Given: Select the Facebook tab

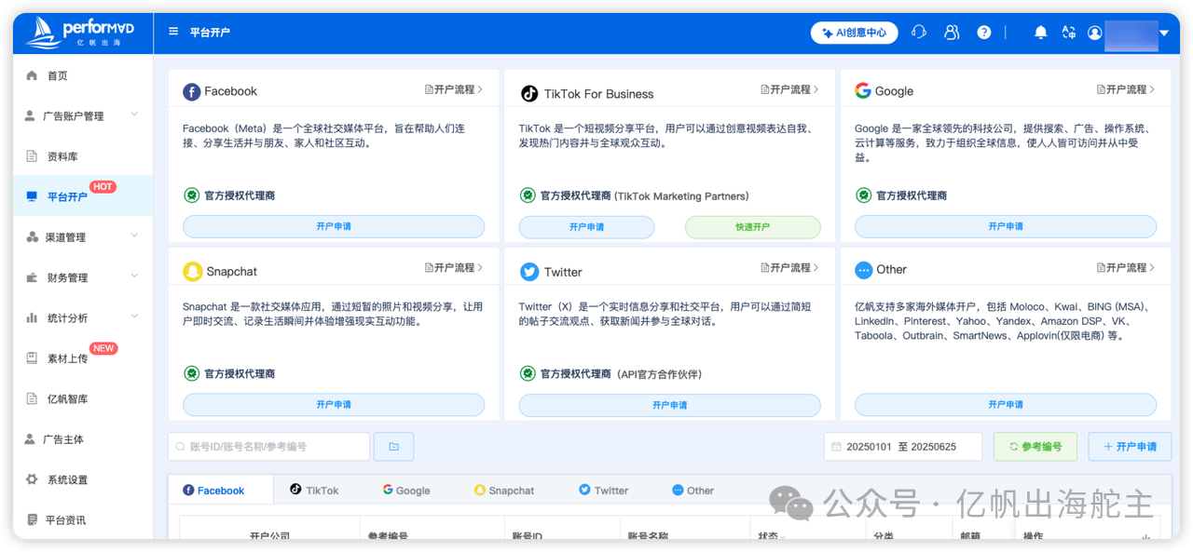Looking at the screenshot, I should coord(221,491).
